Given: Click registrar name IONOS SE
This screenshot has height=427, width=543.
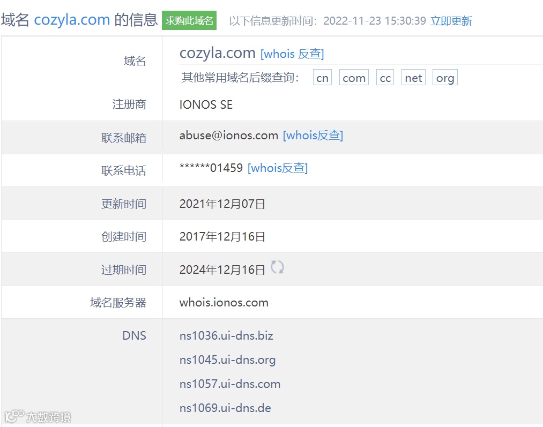Looking at the screenshot, I should (206, 104).
